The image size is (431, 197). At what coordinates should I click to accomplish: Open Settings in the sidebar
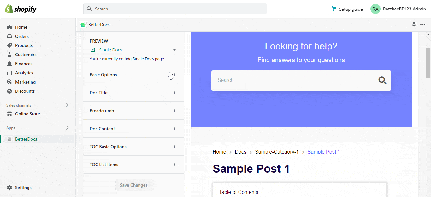click(23, 188)
